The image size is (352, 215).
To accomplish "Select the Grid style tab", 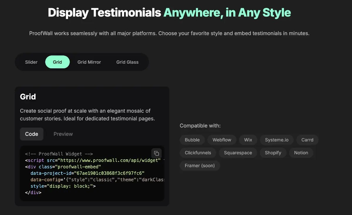I will coord(57,62).
